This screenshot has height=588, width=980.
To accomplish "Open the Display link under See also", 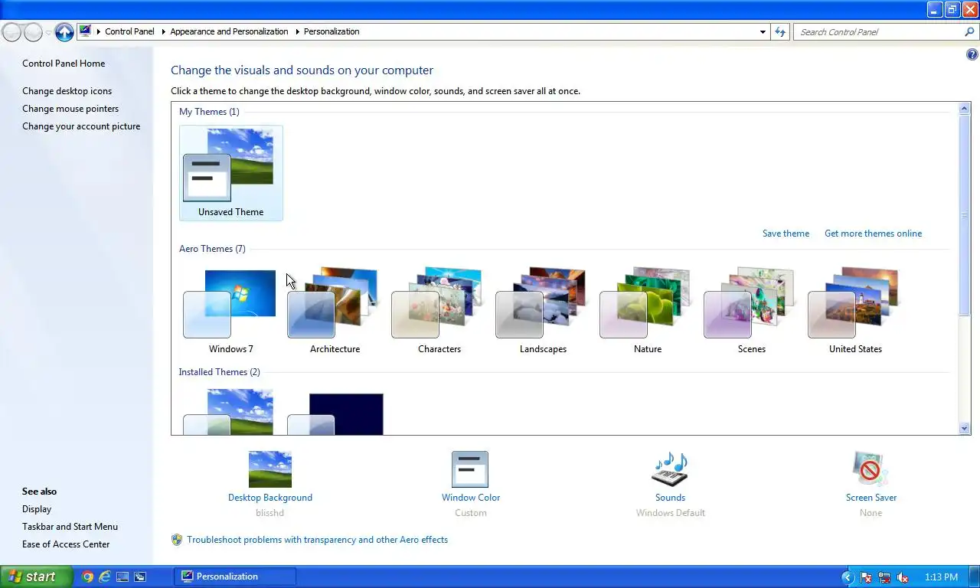I will tap(37, 509).
